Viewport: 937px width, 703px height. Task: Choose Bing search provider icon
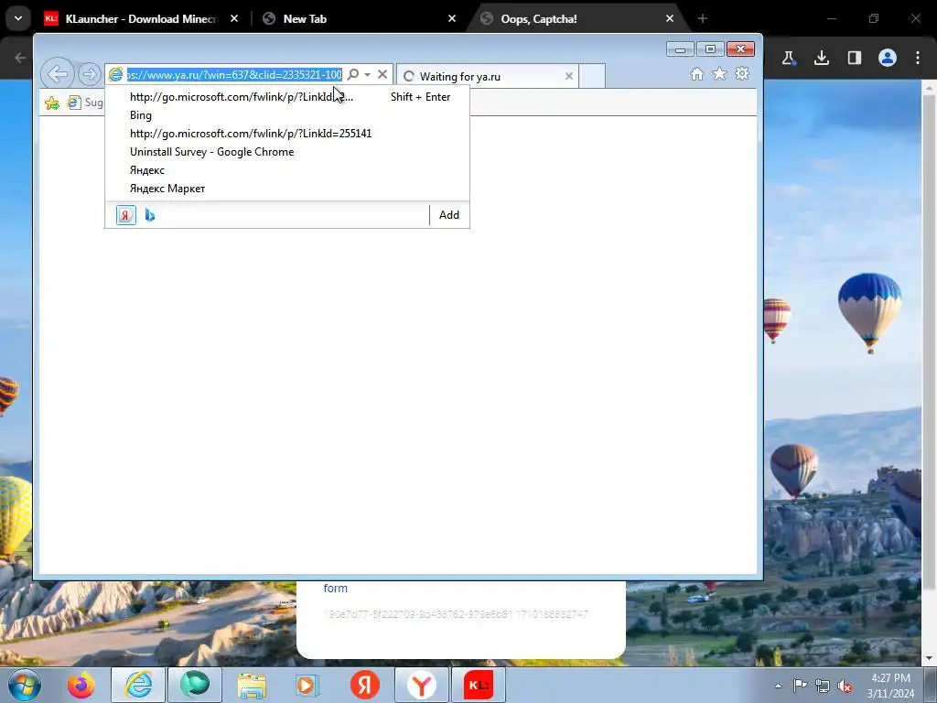tap(150, 214)
